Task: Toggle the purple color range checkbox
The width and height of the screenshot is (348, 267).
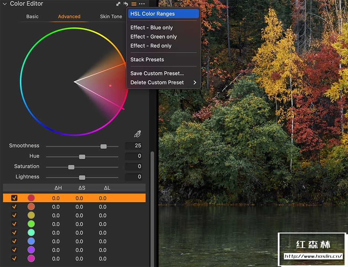Action: [14, 250]
